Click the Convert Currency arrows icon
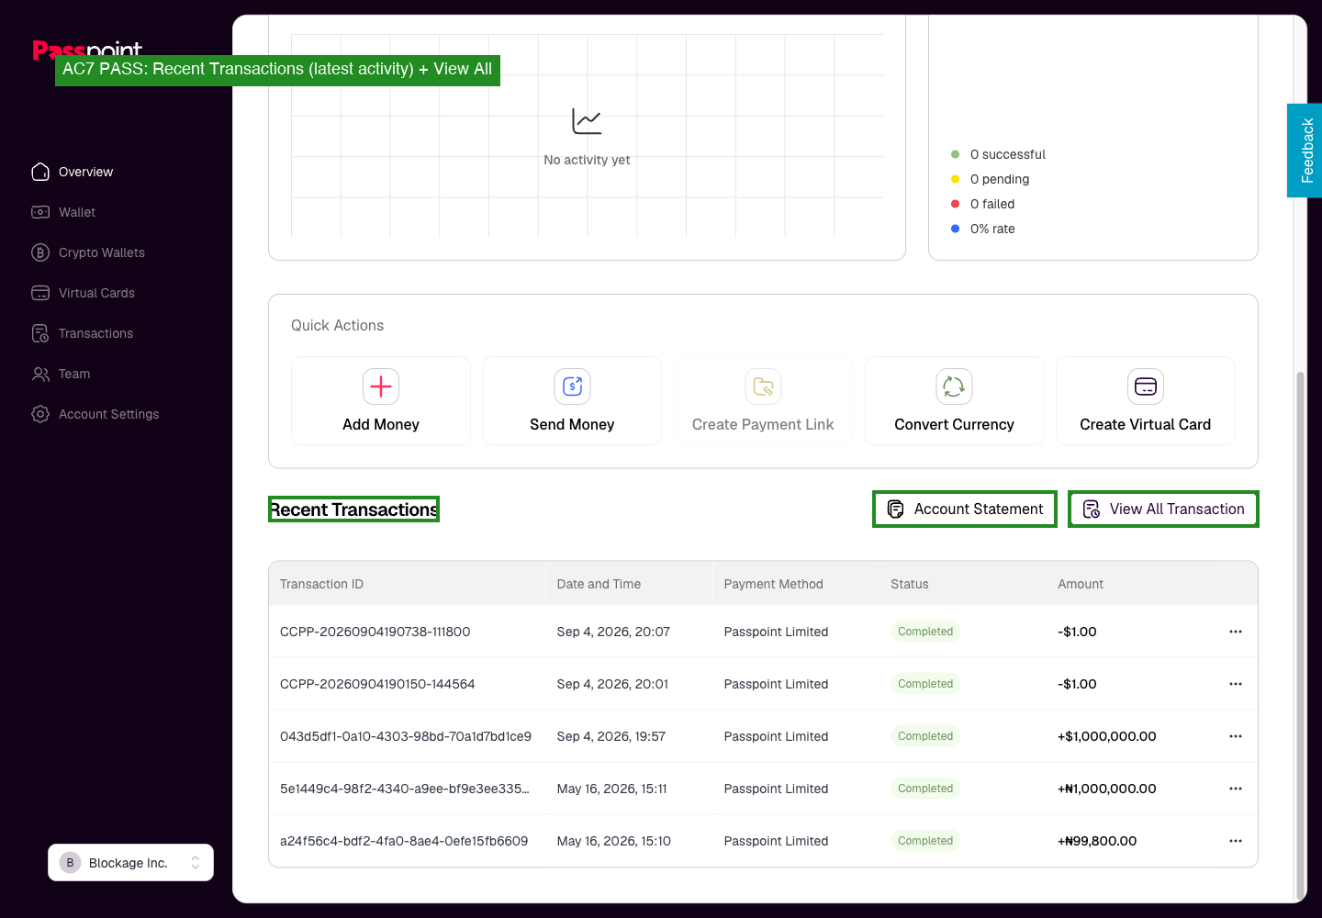Image resolution: width=1322 pixels, height=918 pixels. point(954,386)
